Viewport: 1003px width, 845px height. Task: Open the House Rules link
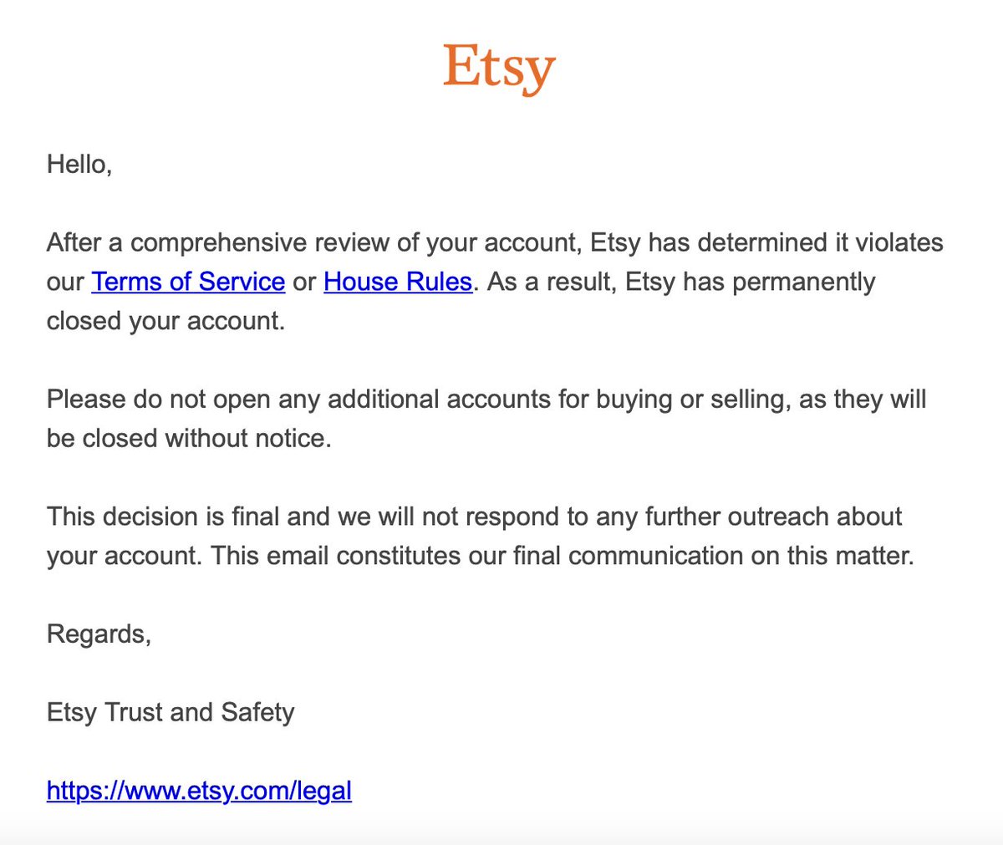point(398,282)
